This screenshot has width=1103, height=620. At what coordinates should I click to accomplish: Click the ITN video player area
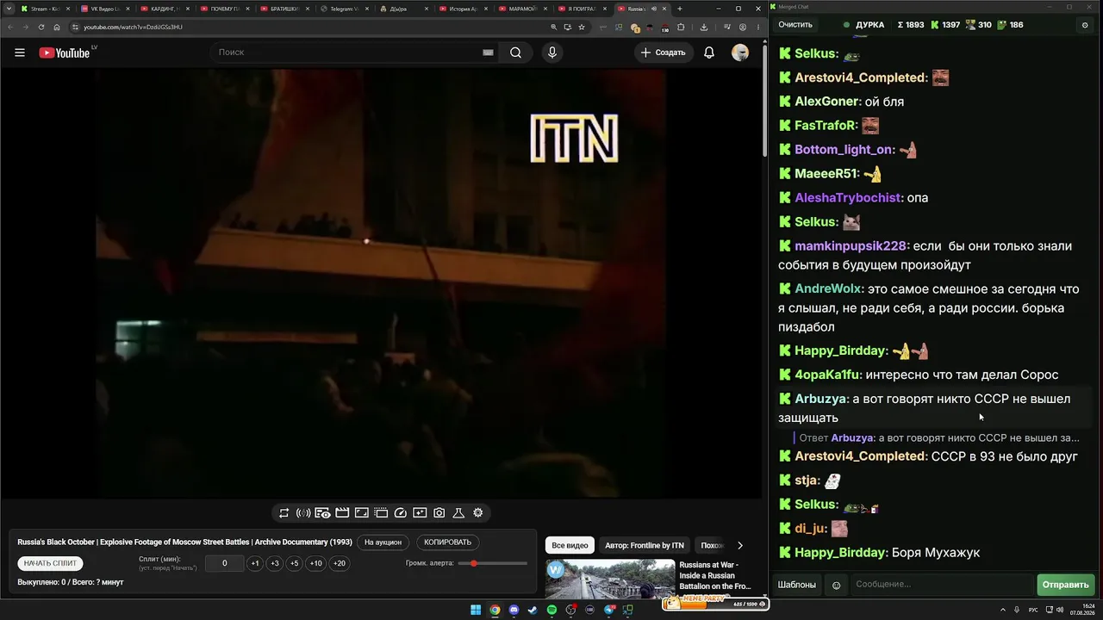click(381, 284)
